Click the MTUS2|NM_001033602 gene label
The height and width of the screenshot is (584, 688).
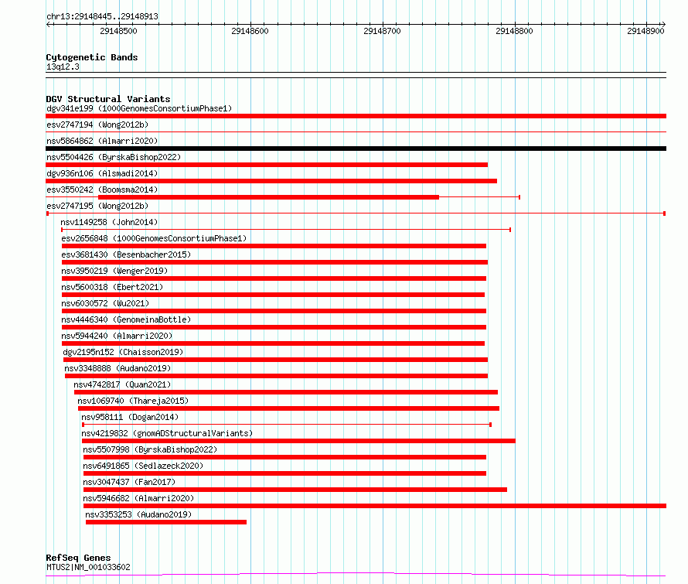pos(88,567)
